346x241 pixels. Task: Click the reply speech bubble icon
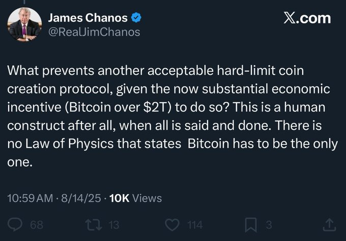[15, 224]
